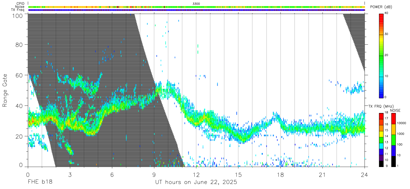
Task: Click the TX FRQ frequency color scale
Action: pos(381,140)
